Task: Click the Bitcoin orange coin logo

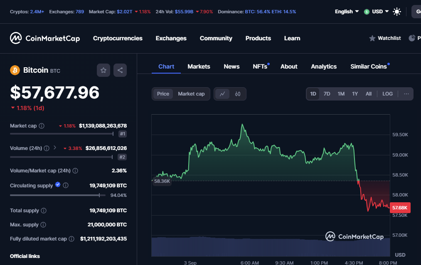Action: coord(15,70)
